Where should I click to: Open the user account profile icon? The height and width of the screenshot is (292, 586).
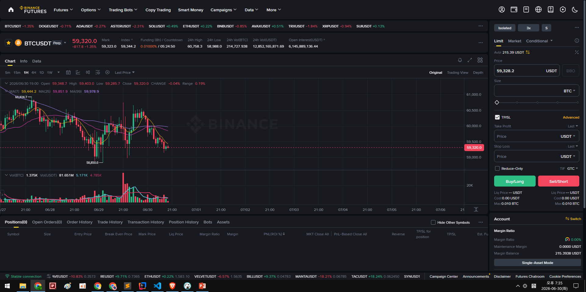502,10
